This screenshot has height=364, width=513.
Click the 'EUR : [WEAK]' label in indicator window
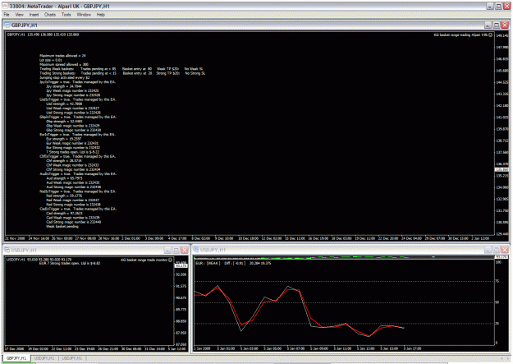[x=208, y=263]
